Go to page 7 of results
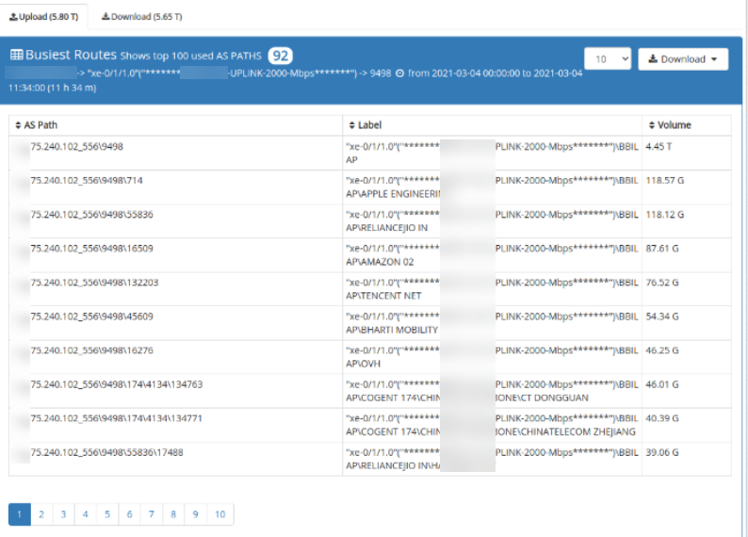The image size is (748, 537). click(x=152, y=514)
